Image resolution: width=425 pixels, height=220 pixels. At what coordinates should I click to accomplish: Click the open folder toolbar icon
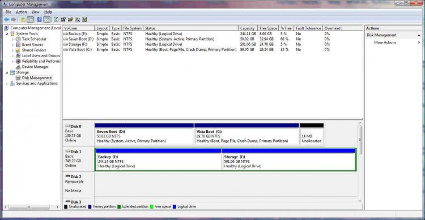pyautogui.click(x=70, y=19)
